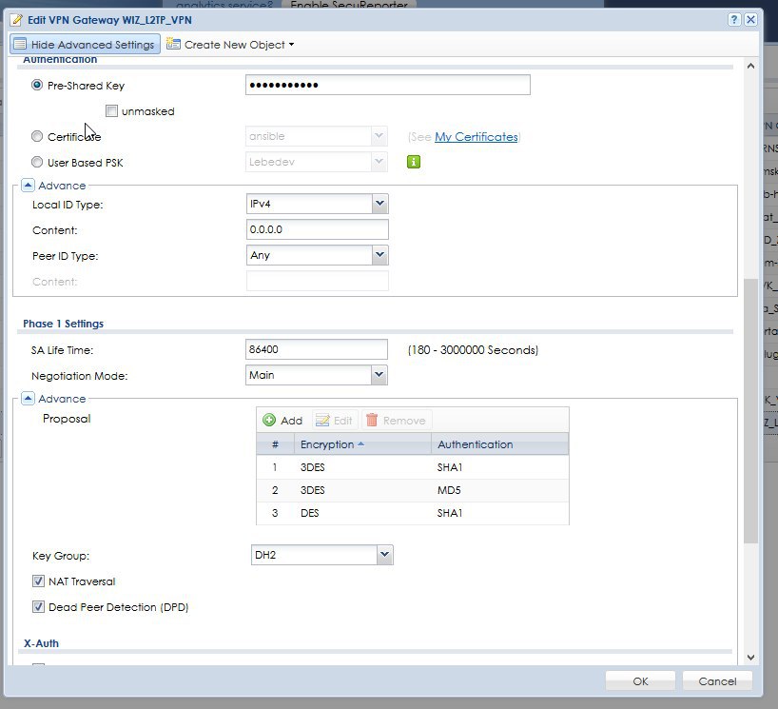Click the Authentication column header
Viewport: 778px width, 709px height.
click(499, 444)
